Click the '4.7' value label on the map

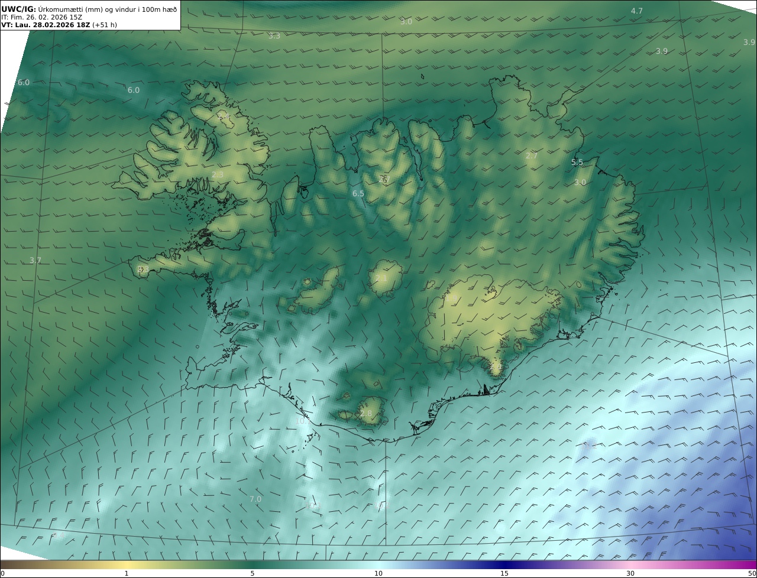coord(637,11)
